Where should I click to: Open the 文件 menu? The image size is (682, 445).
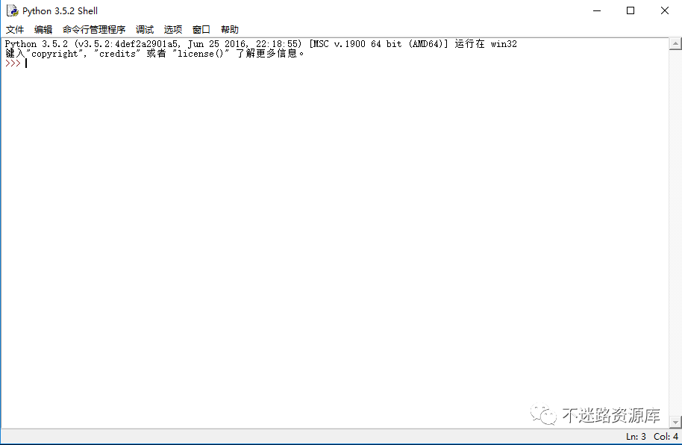pyautogui.click(x=15, y=30)
